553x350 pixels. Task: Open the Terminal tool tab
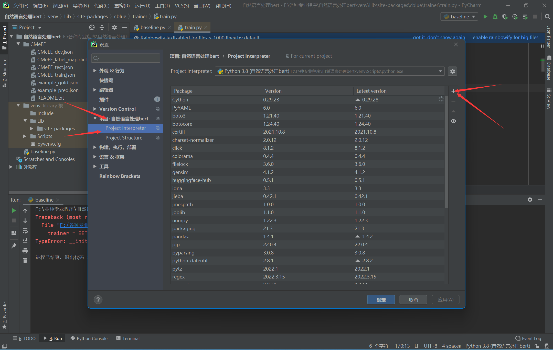(x=128, y=338)
